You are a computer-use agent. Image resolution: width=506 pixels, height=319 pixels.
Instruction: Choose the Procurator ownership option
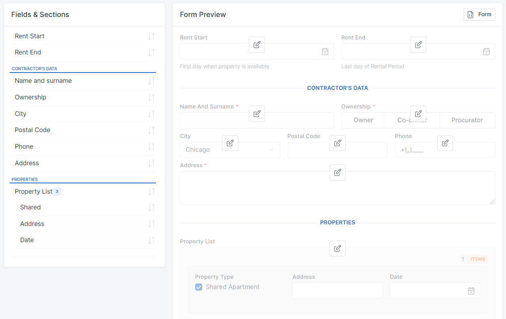tap(467, 120)
